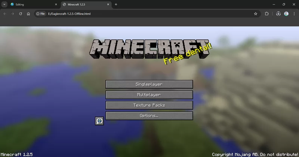Reload the current page
This screenshot has height=157, width=299.
pos(21,14)
